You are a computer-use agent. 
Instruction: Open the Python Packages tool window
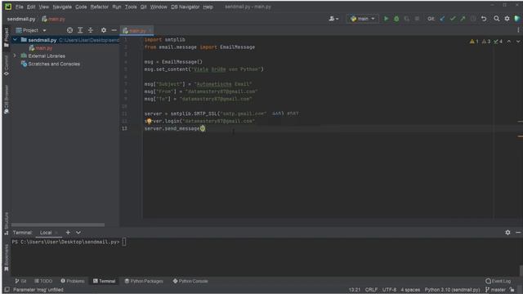coord(144,281)
